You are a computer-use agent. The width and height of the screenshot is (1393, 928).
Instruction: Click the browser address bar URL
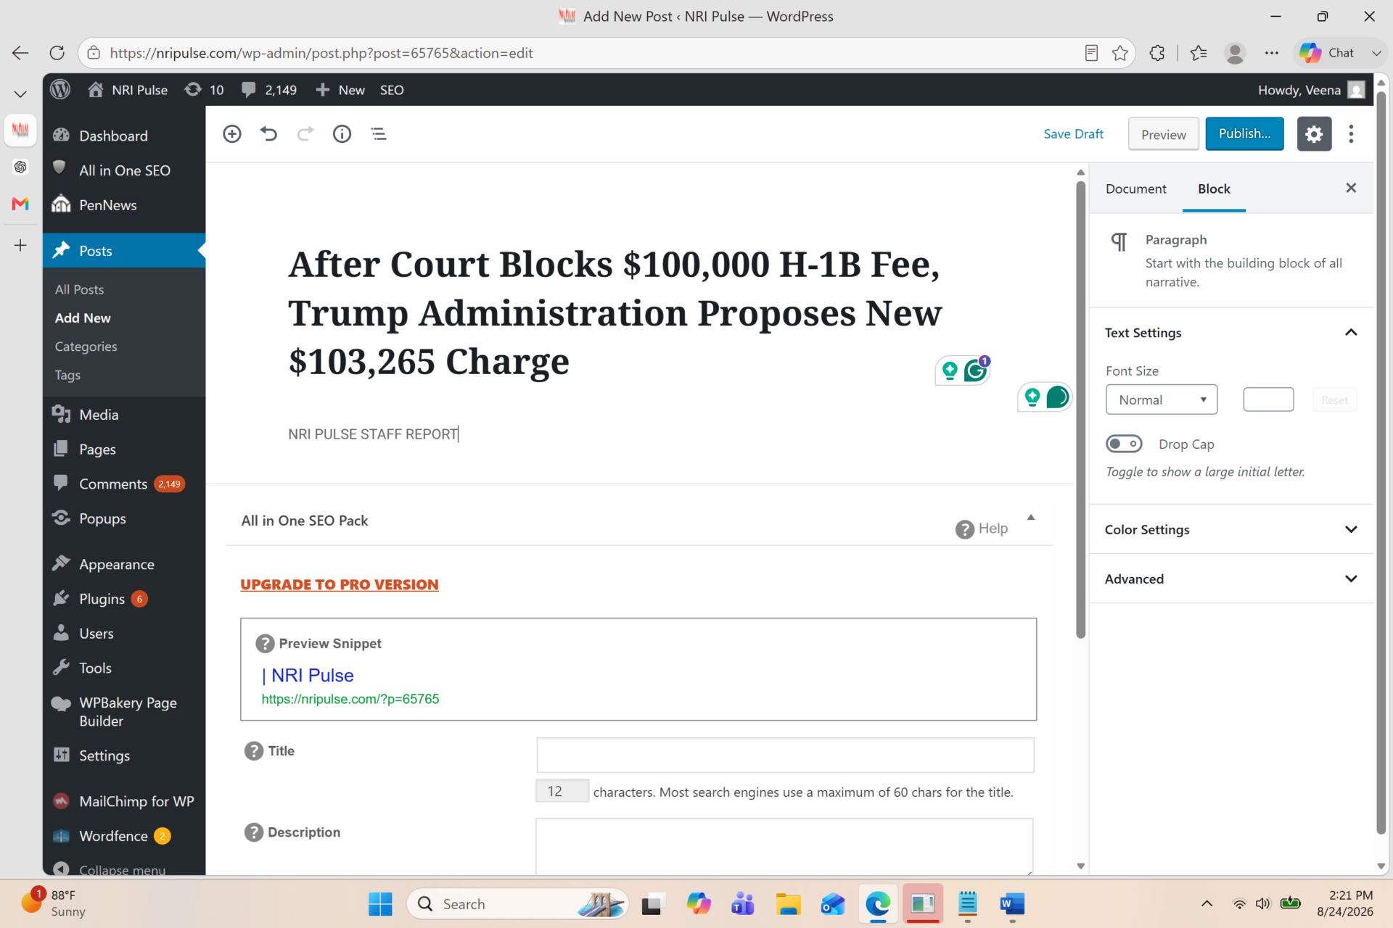(321, 53)
